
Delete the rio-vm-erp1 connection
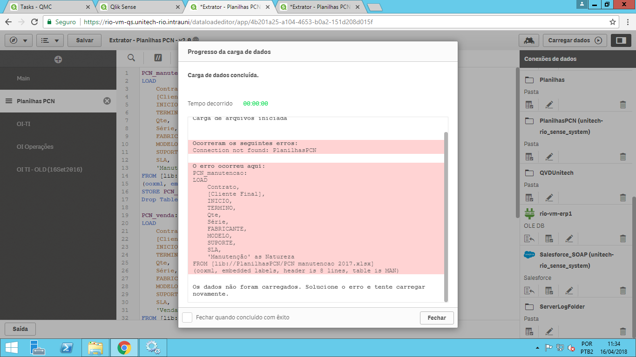pos(623,238)
